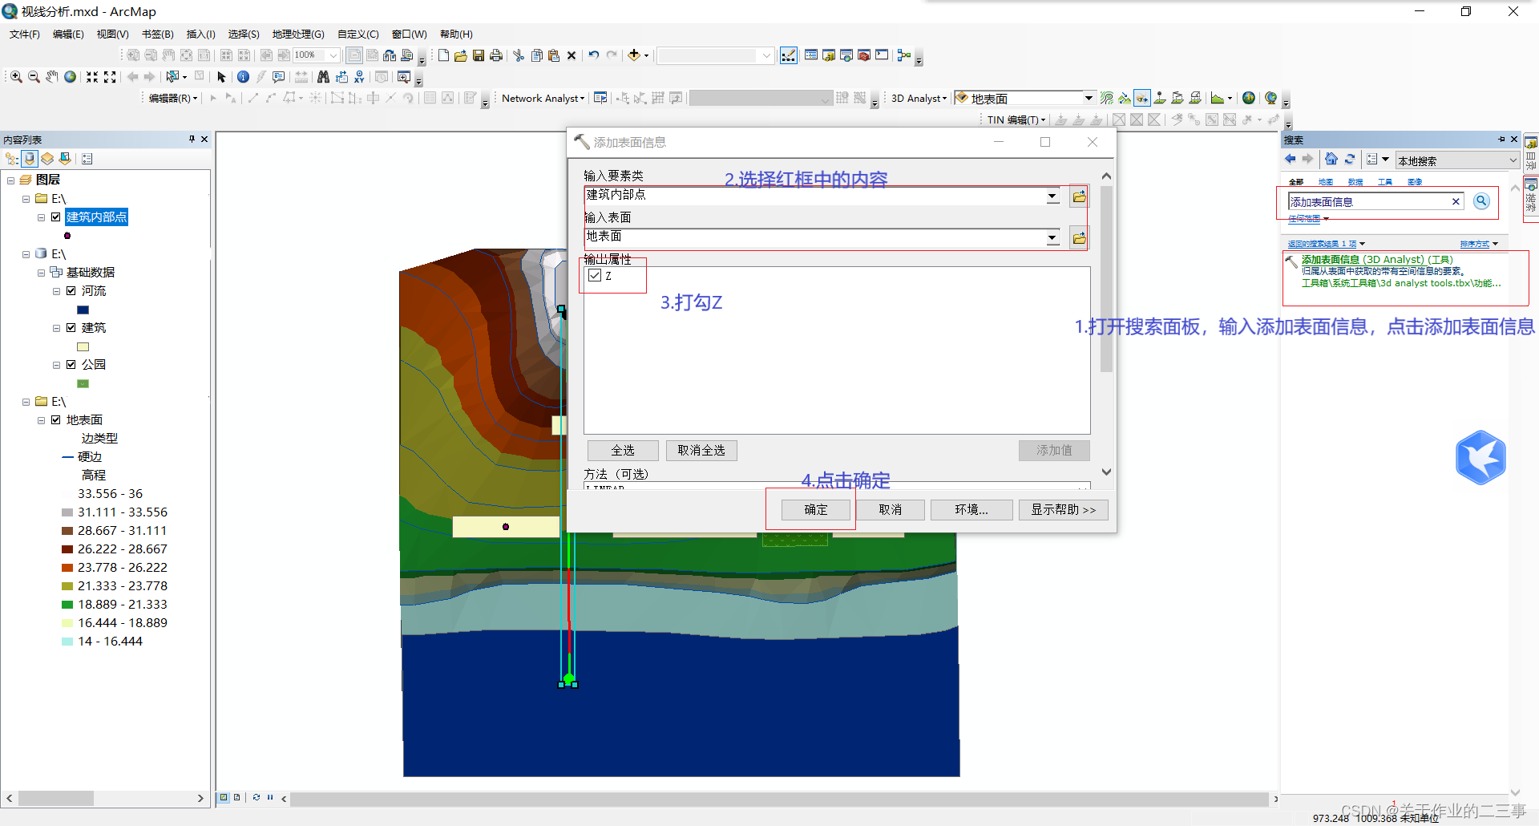Click the Add Data plus icon
This screenshot has width=1539, height=826.
point(634,55)
